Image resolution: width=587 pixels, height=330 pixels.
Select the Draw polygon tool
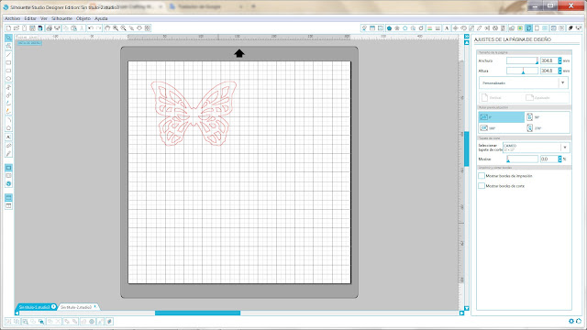(x=8, y=87)
